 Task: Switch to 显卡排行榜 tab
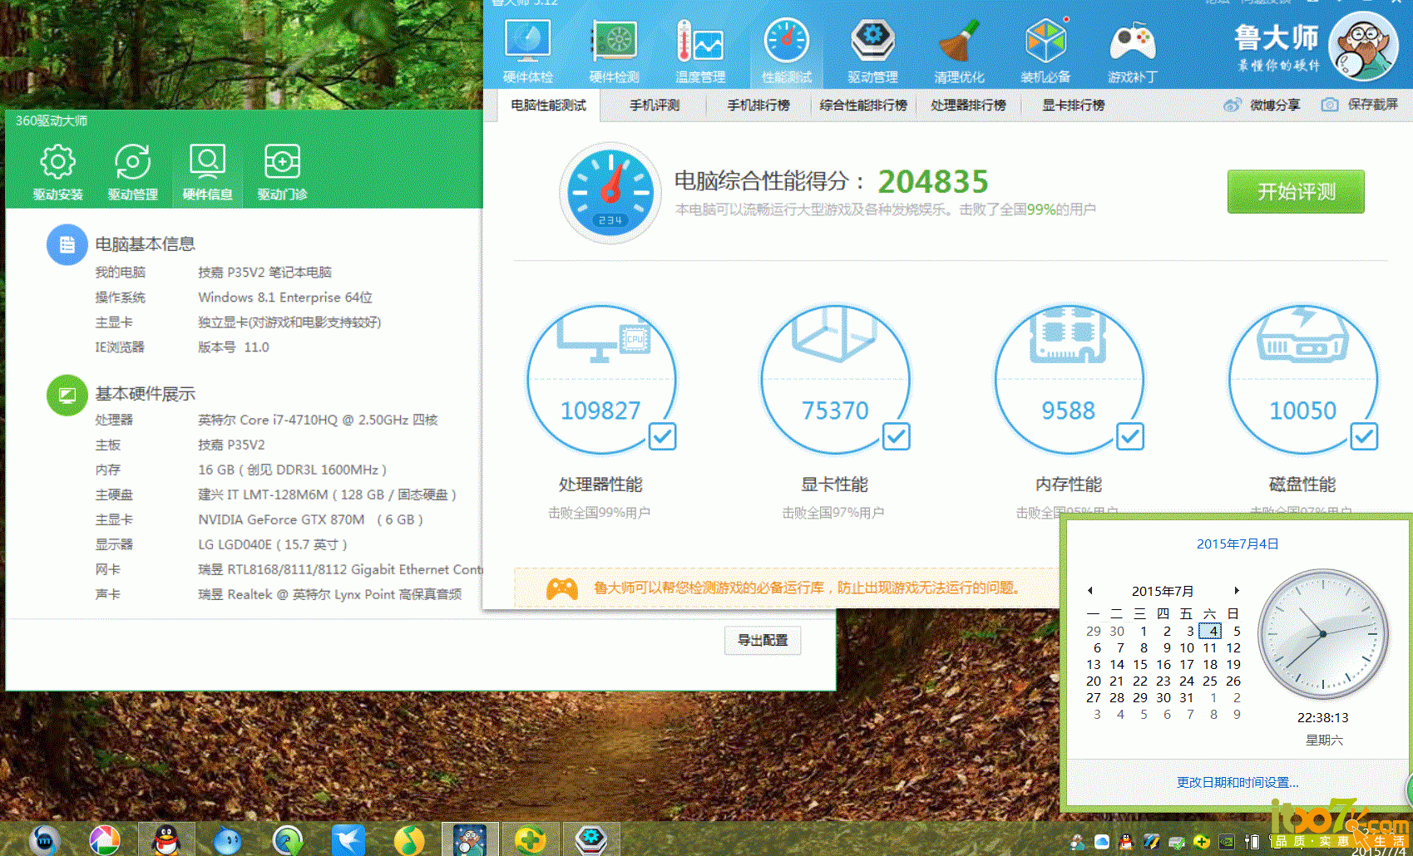[x=1074, y=106]
